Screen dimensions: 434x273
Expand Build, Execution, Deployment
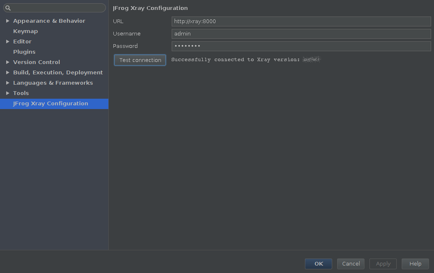tap(7, 72)
